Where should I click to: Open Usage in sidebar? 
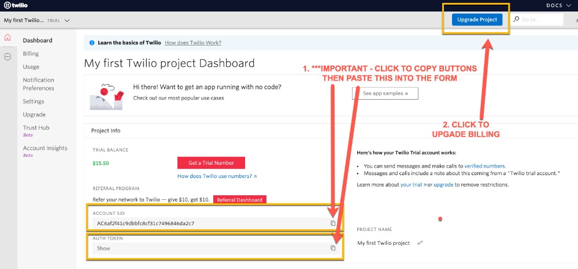point(31,67)
